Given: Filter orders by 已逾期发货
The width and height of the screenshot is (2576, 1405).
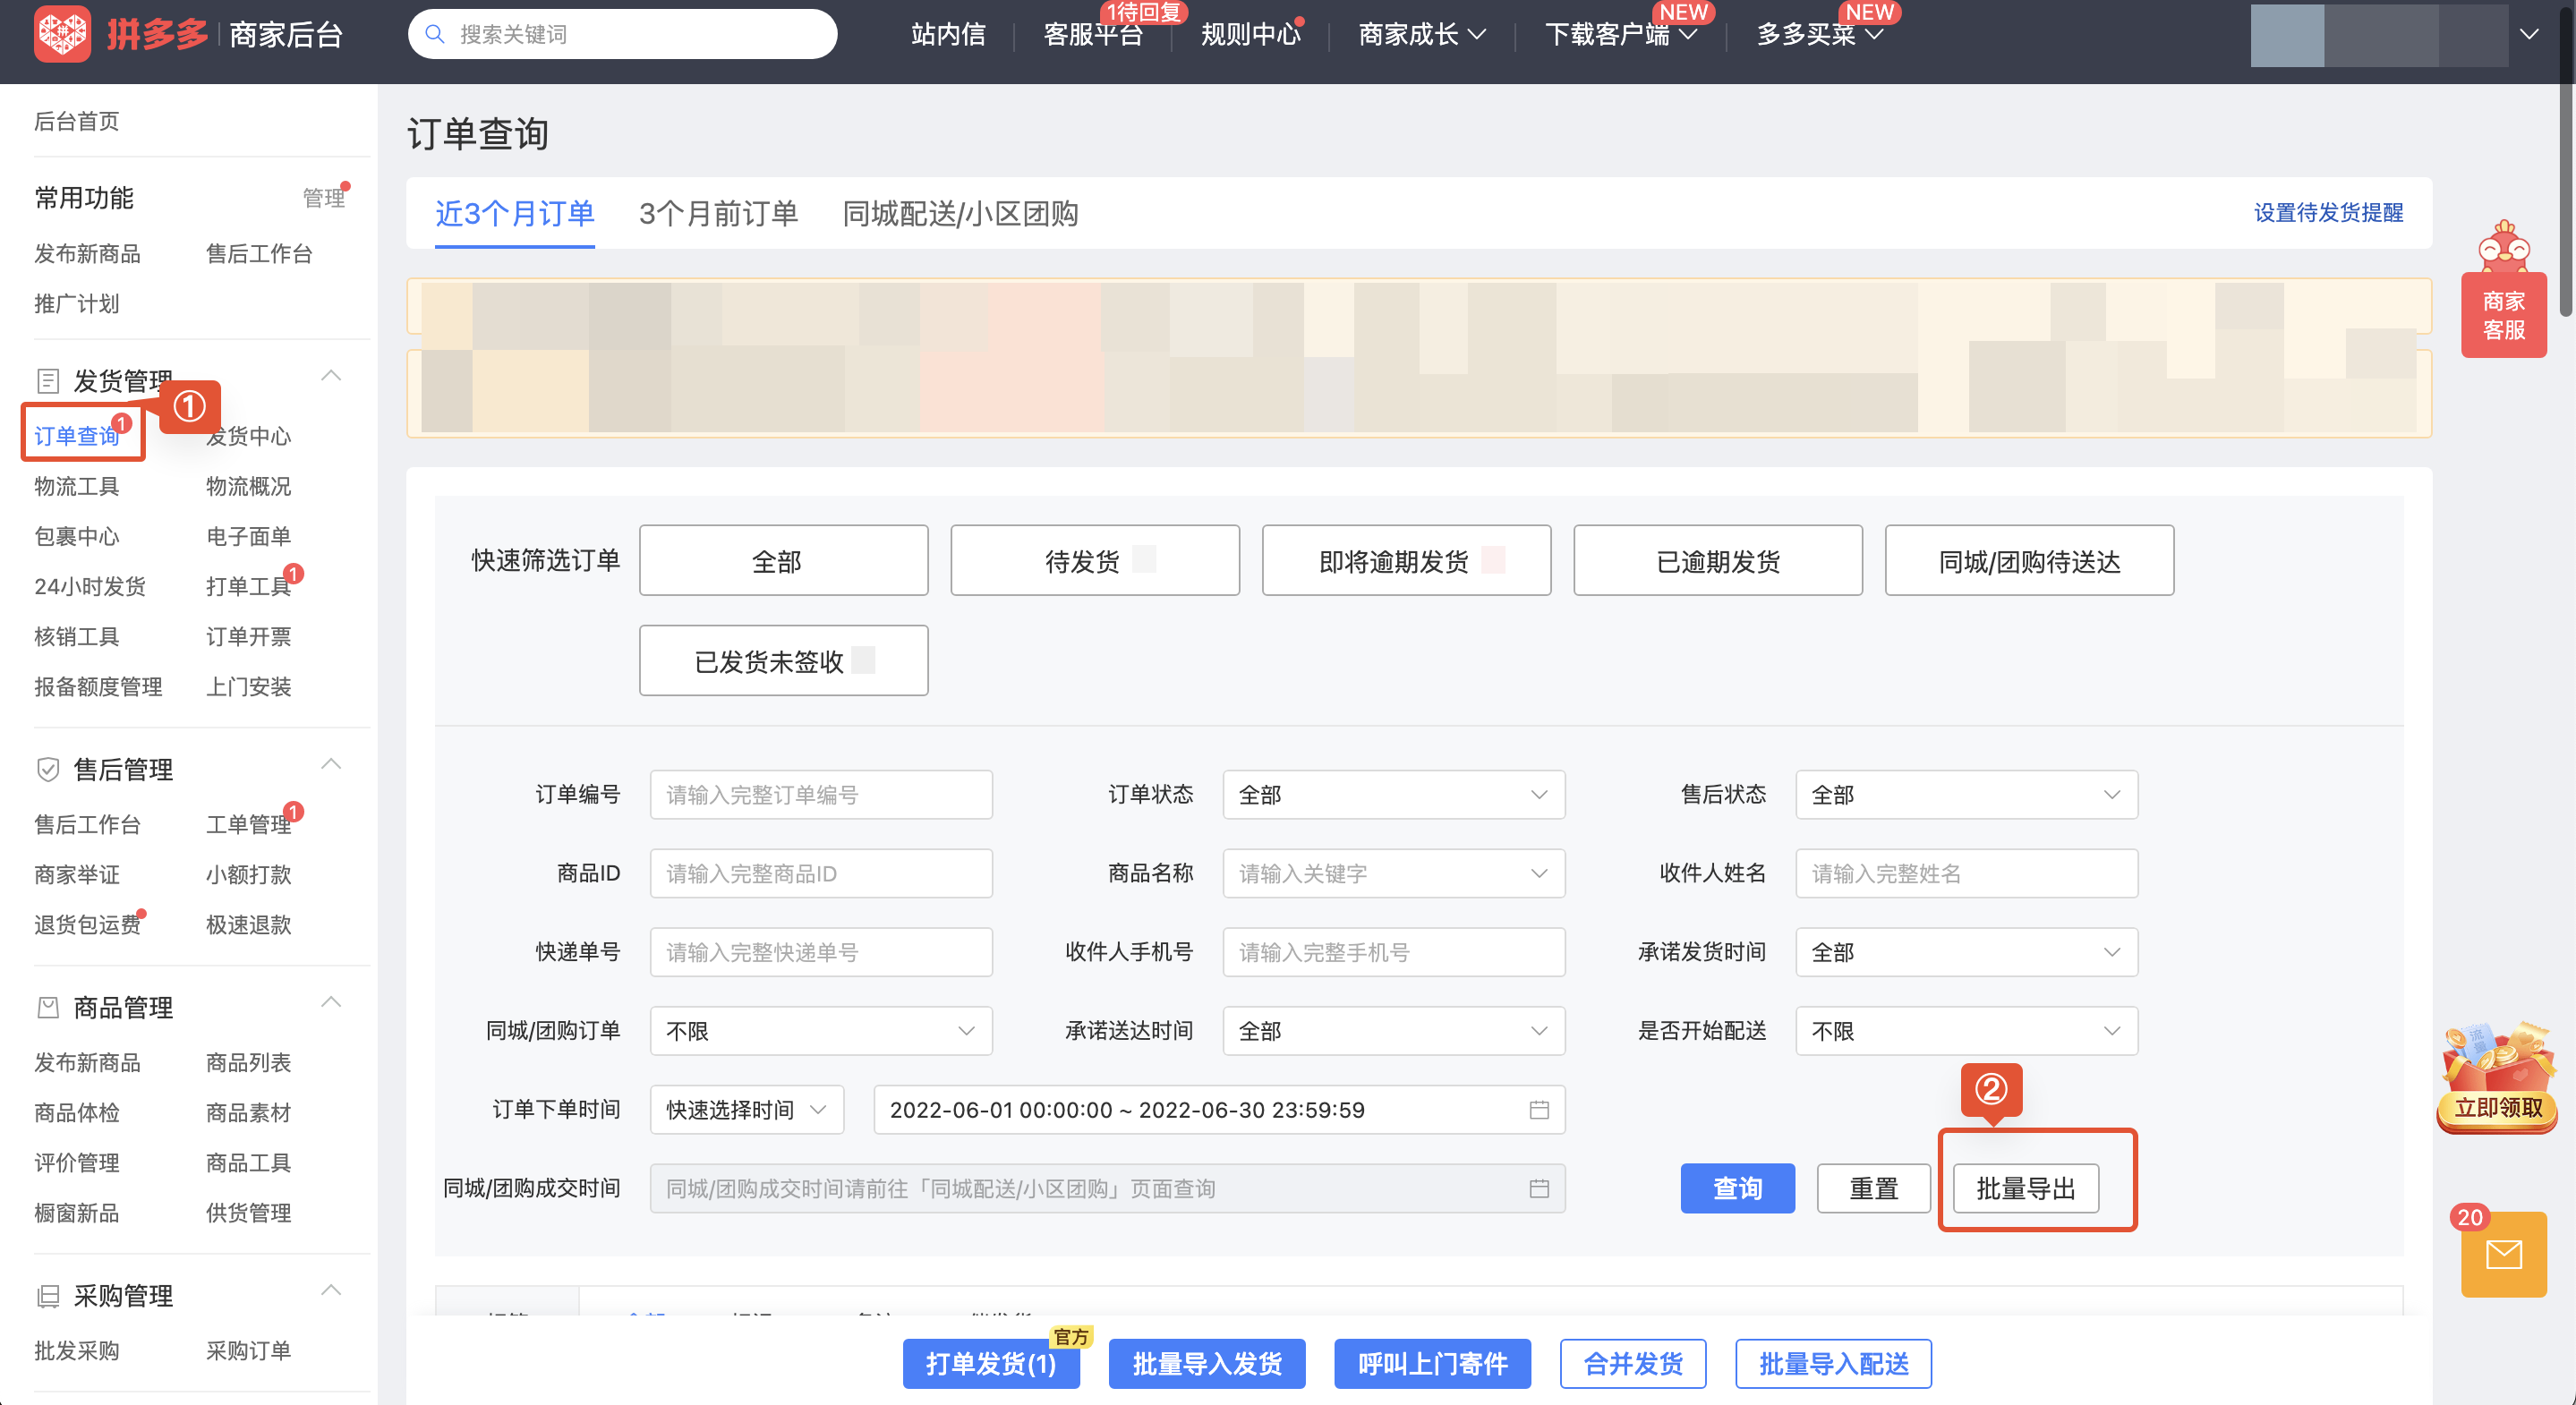Looking at the screenshot, I should tap(1718, 561).
